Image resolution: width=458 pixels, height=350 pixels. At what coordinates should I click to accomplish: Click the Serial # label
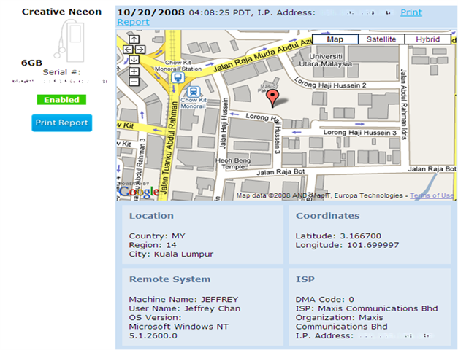coord(61,72)
